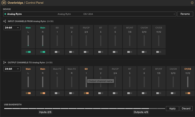Click the input channels arrow icon

point(5,21)
